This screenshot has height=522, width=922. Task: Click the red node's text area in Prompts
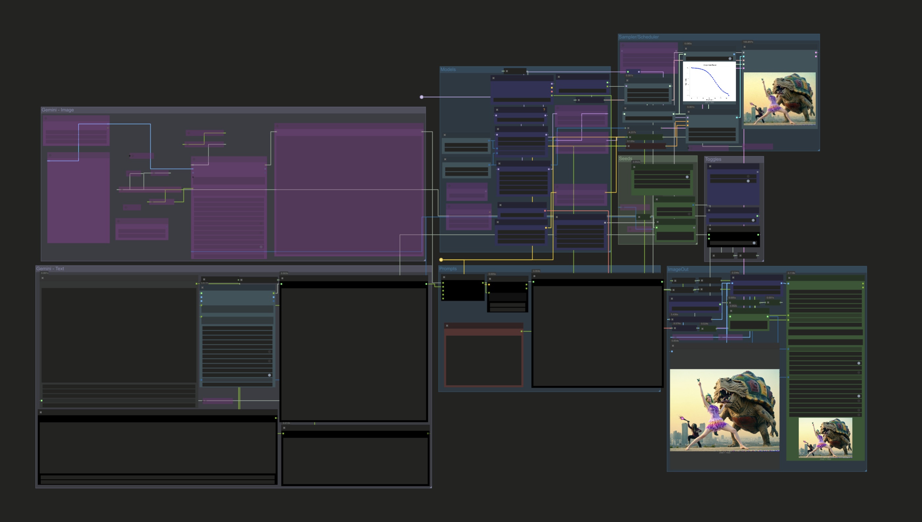click(484, 361)
